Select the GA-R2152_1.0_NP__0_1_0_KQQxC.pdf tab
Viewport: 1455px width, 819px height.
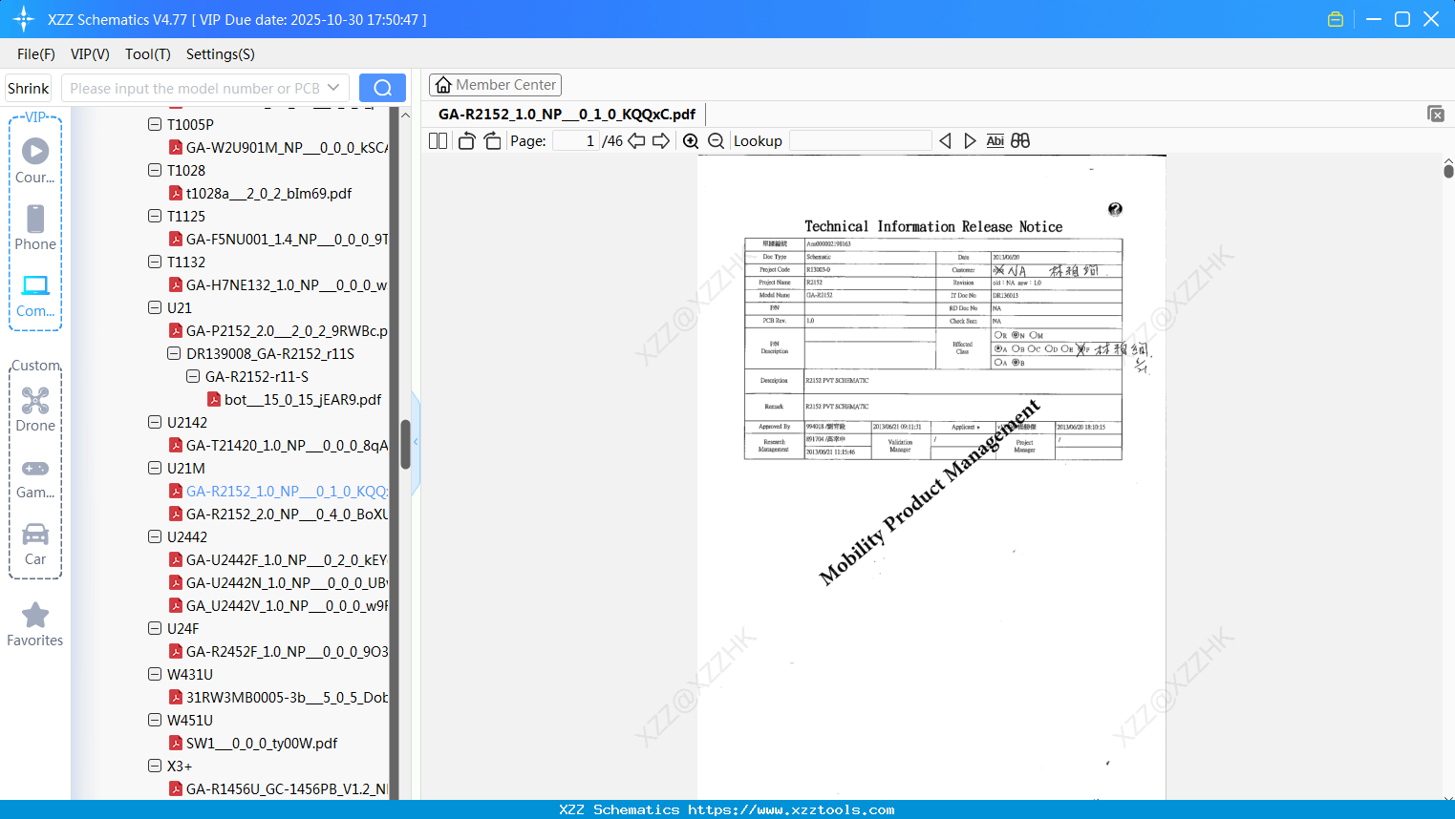click(x=567, y=115)
